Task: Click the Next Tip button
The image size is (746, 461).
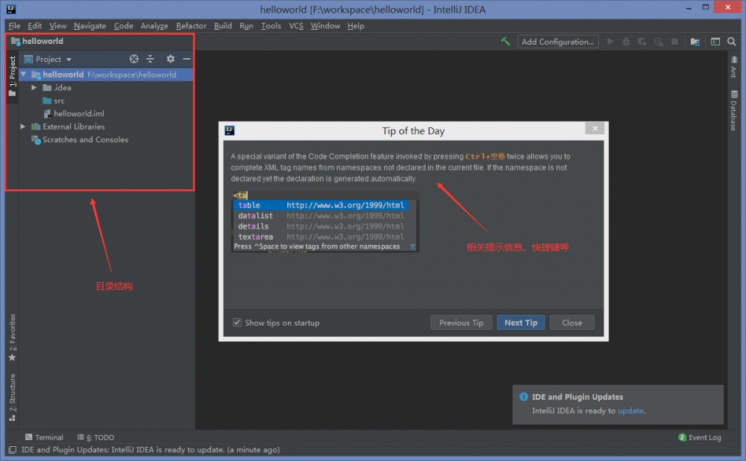Action: (520, 322)
